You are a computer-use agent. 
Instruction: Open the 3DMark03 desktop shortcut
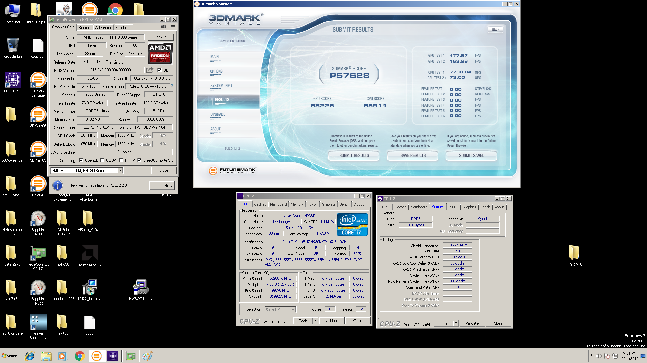pos(38,186)
